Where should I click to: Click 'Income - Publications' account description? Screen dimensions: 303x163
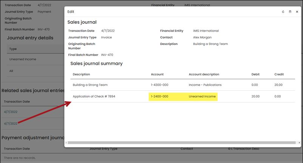(x=205, y=85)
